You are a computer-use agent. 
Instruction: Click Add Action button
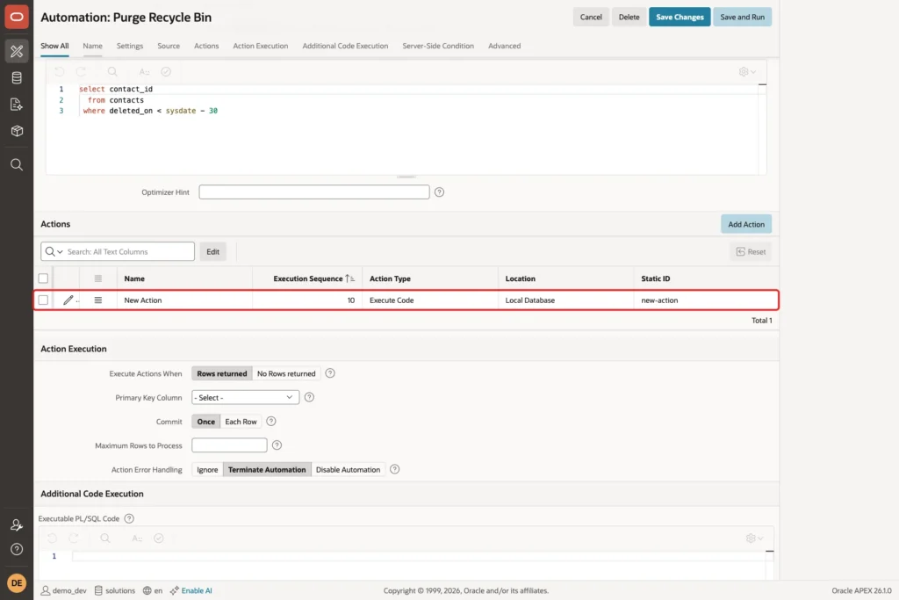point(746,224)
